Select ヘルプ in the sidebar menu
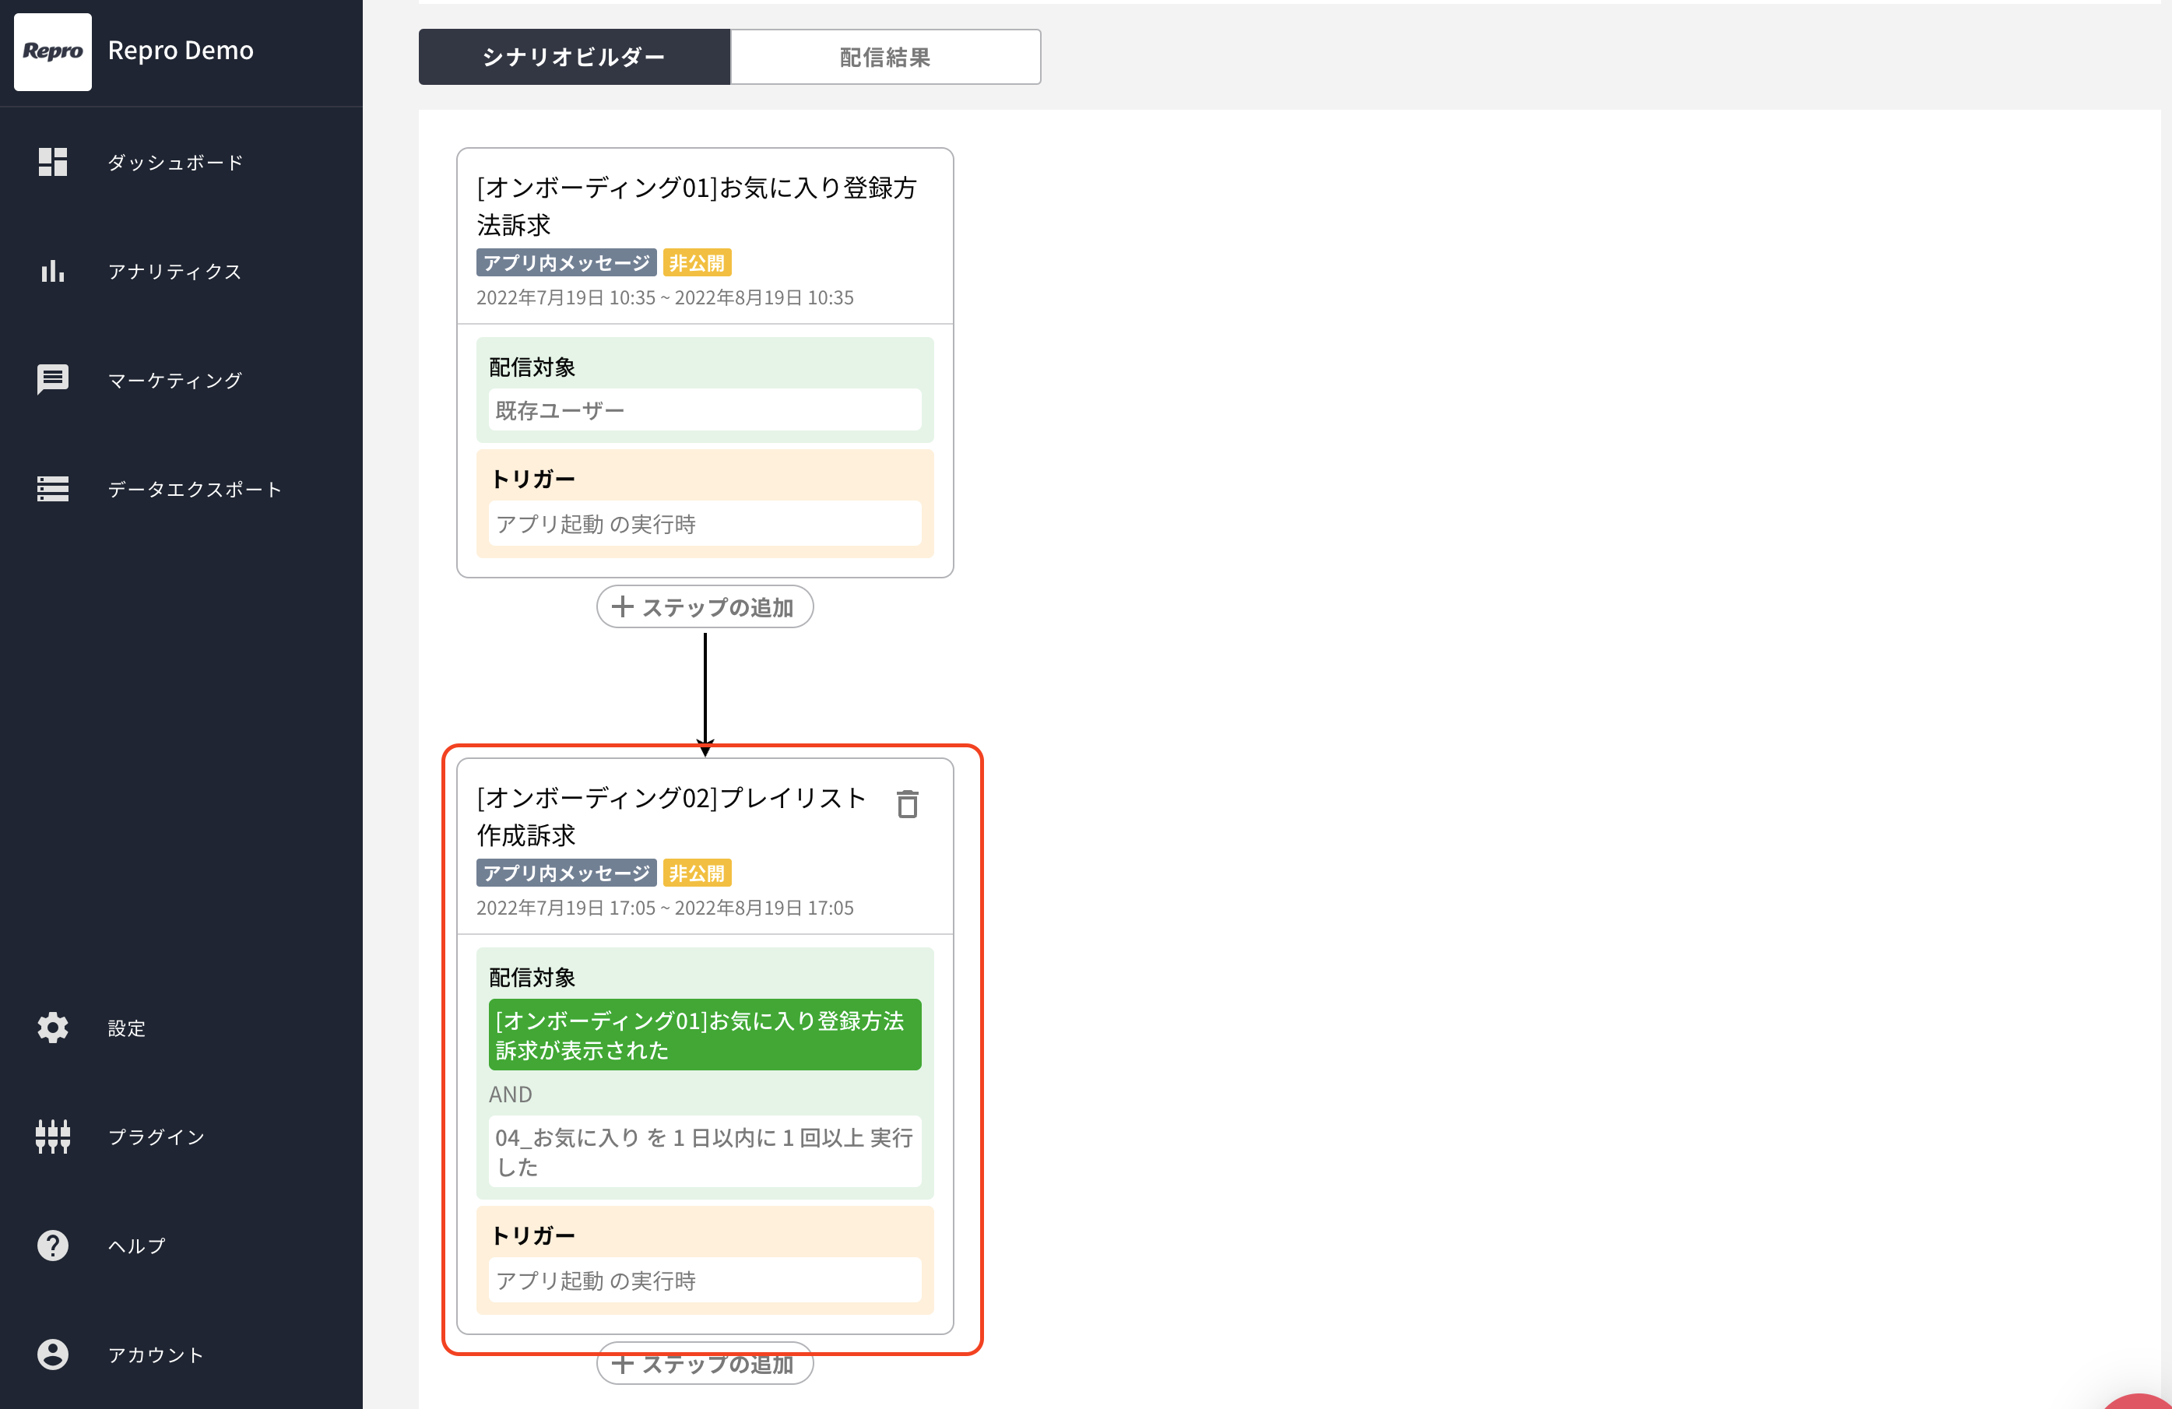The height and width of the screenshot is (1409, 2172). coord(137,1245)
